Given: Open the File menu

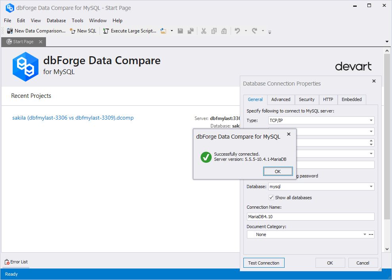Looking at the screenshot, I should pos(8,21).
